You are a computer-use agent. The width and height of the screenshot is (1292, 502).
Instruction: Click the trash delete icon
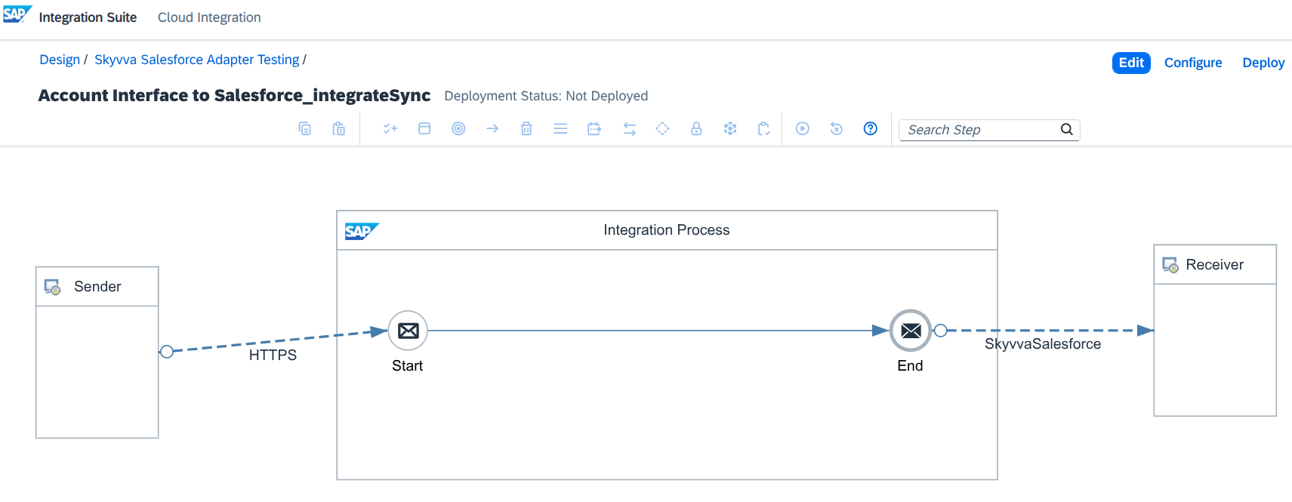tap(526, 129)
